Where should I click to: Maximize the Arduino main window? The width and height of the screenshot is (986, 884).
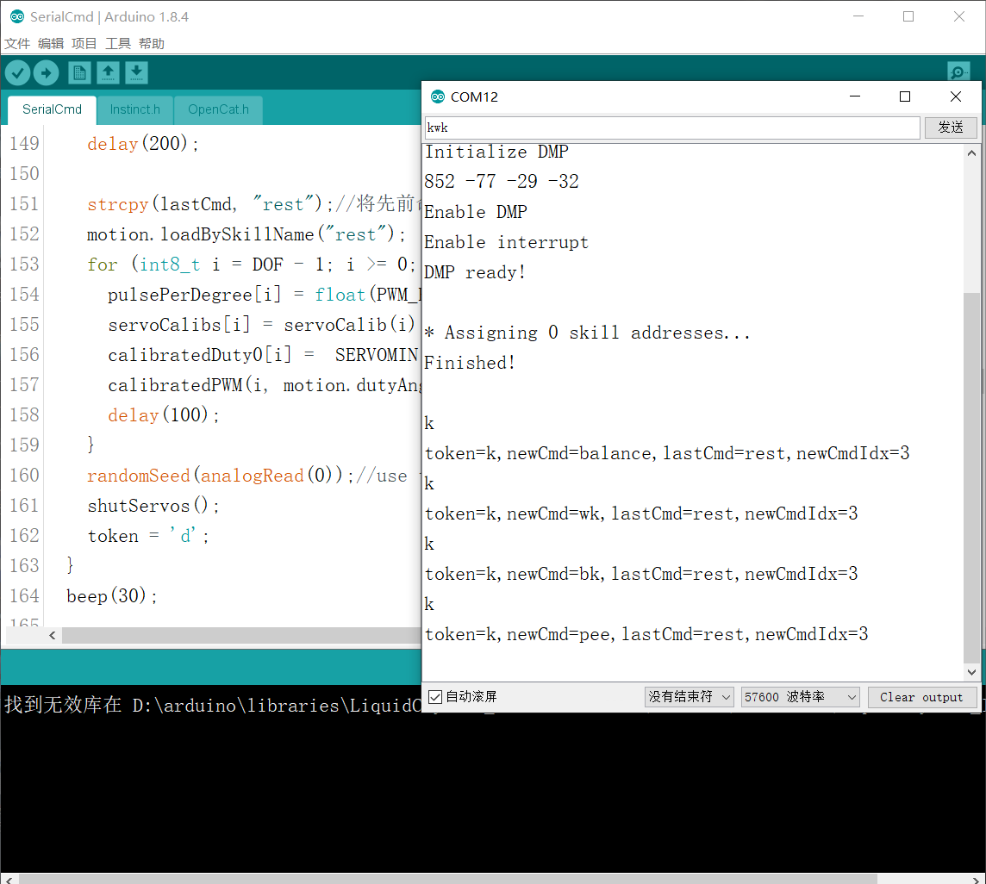point(908,17)
